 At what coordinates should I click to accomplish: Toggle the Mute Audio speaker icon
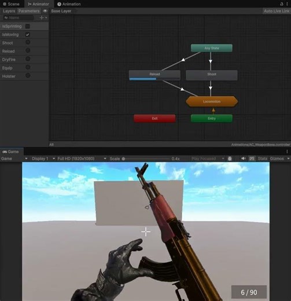[x=243, y=159]
